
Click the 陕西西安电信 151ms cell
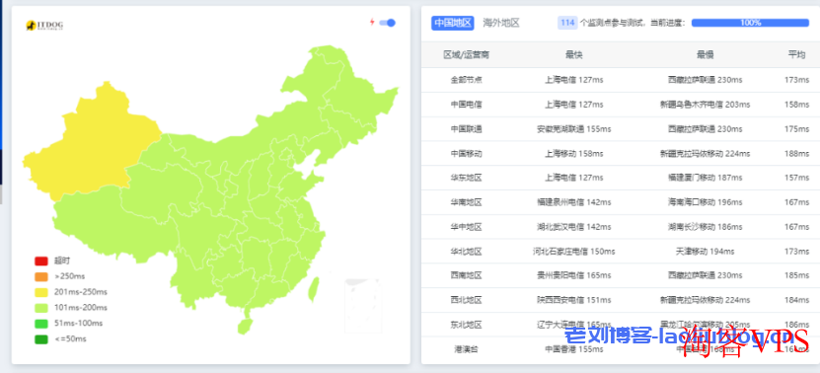[x=573, y=300]
